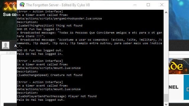Viewport: 189px width, 106px height.
Task: Click the console scrollbar up arrow
Action: pos(166,12)
